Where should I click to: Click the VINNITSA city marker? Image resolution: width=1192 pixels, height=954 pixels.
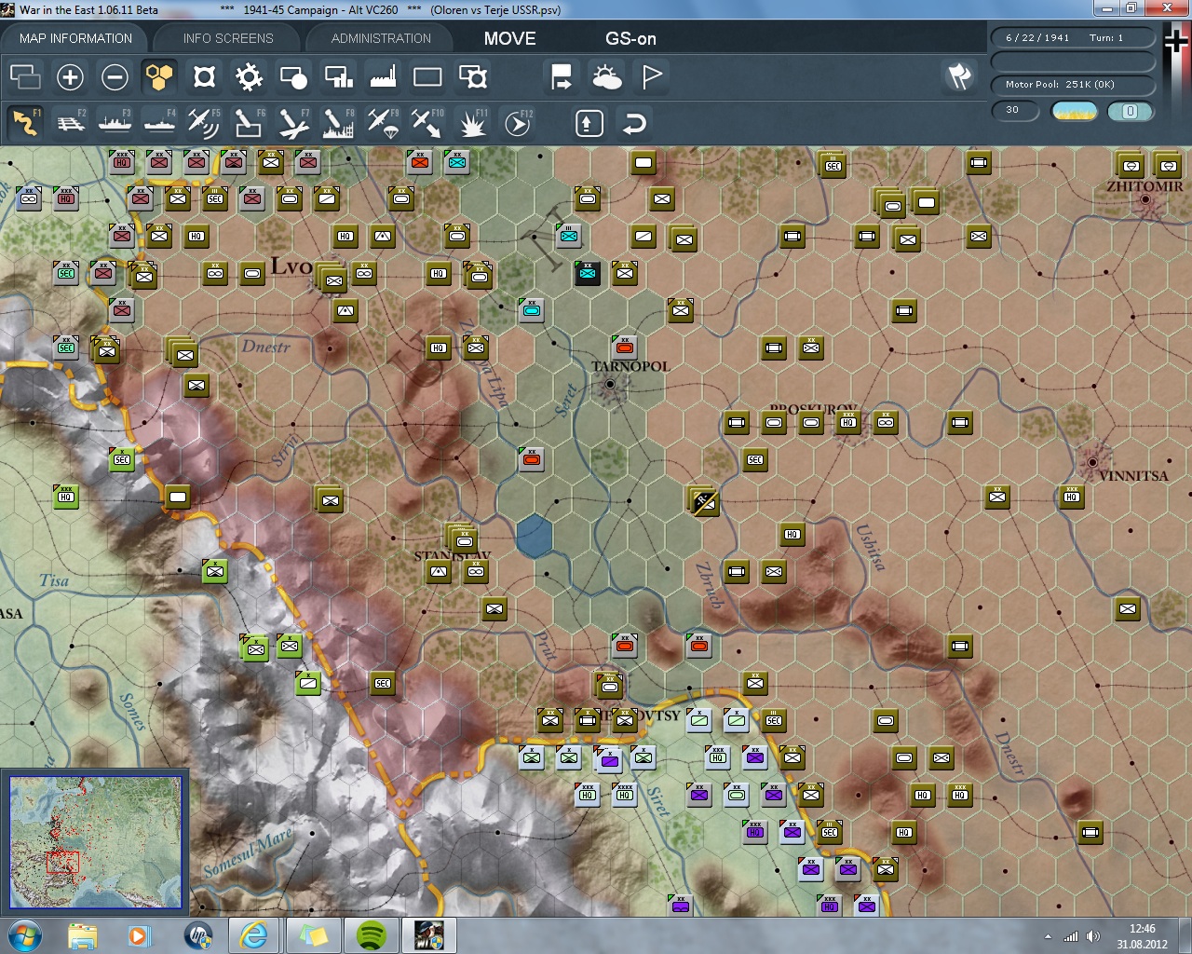coord(1093,461)
